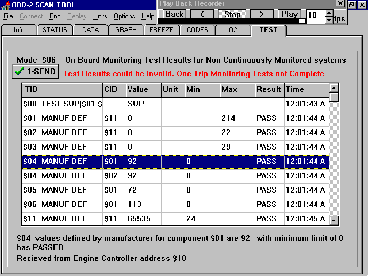Click Stop in Play Back Recorder
Image resolution: width=368 pixels, height=276 pixels.
tap(232, 14)
